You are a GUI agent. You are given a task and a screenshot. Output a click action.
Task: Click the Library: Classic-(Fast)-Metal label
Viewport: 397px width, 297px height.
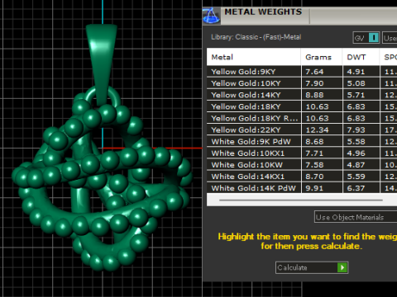click(x=256, y=37)
